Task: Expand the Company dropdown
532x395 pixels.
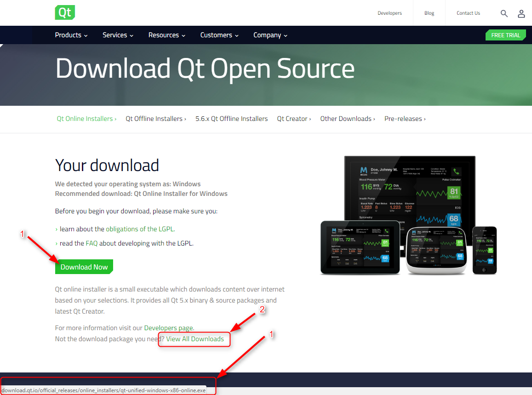Action: click(x=270, y=35)
